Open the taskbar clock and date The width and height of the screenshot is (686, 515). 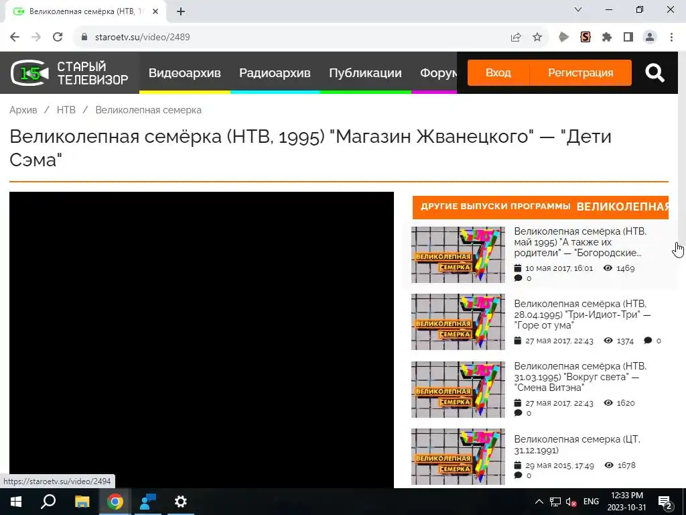tap(626, 502)
